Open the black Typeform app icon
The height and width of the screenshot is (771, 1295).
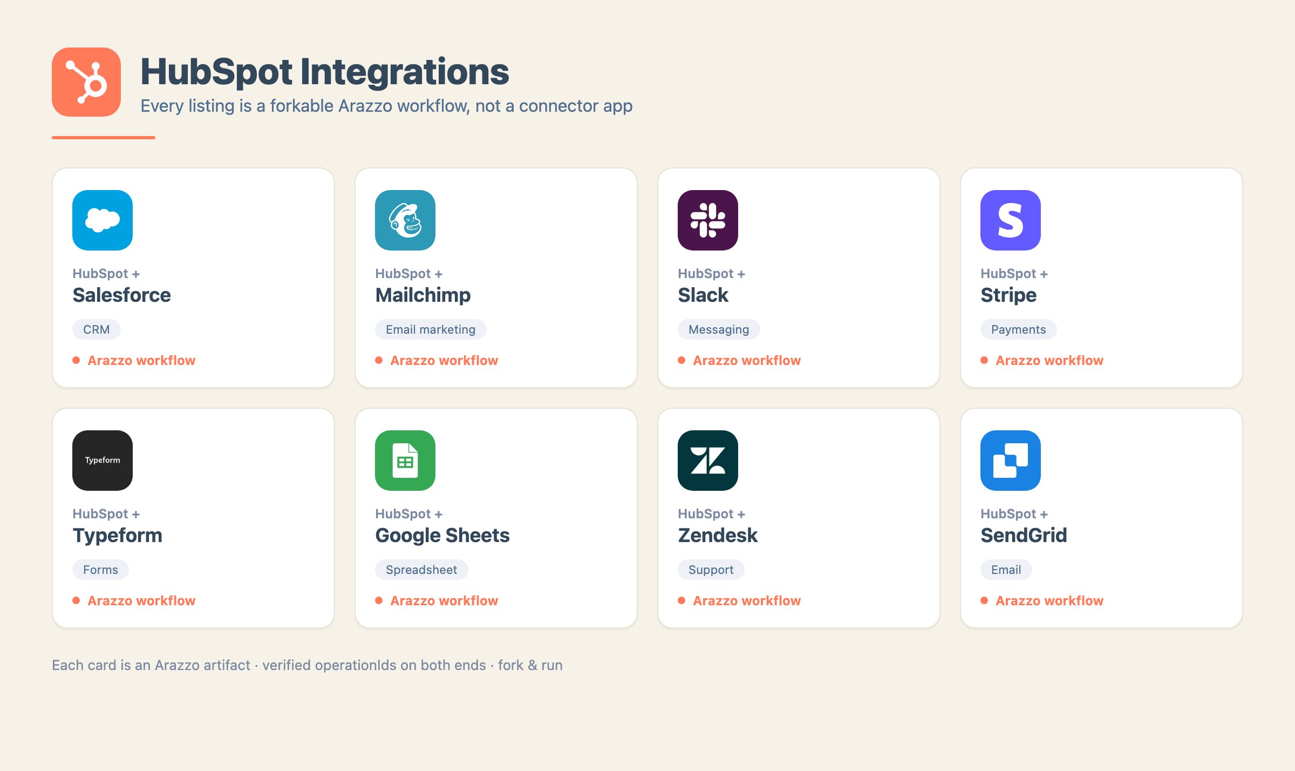103,461
